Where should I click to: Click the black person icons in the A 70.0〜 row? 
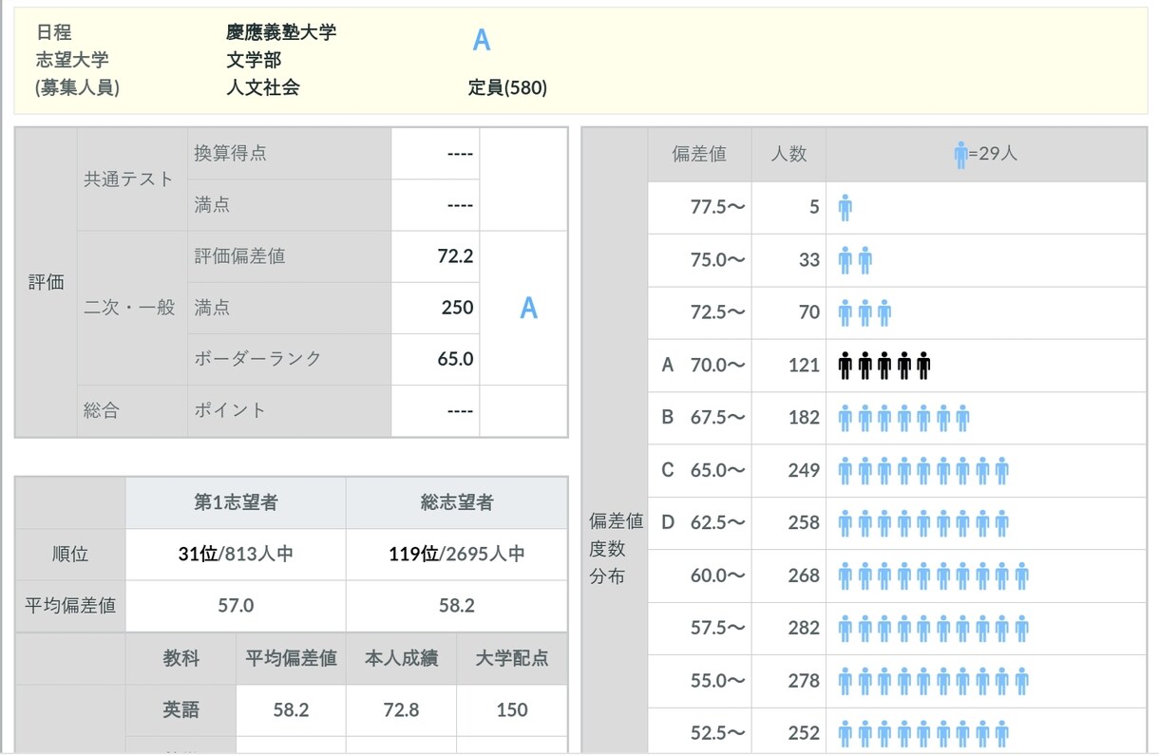click(884, 365)
